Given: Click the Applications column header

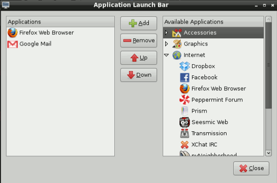Looking at the screenshot, I should (60, 22).
